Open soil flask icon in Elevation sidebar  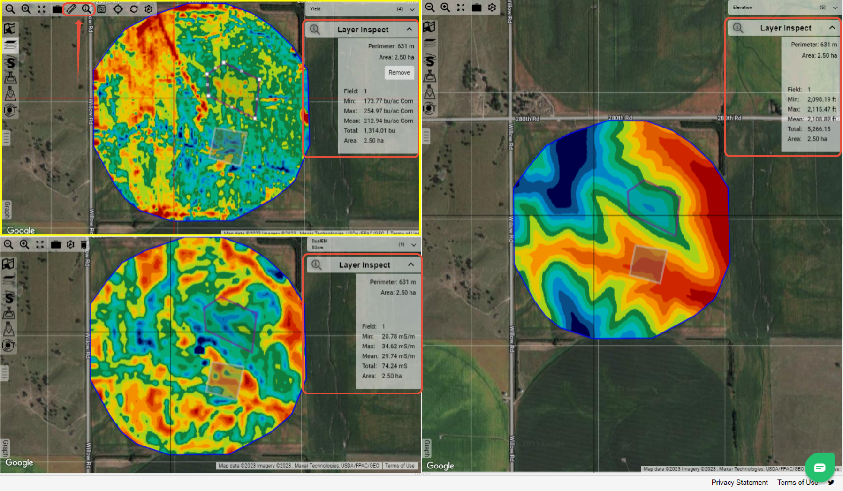coord(430,76)
